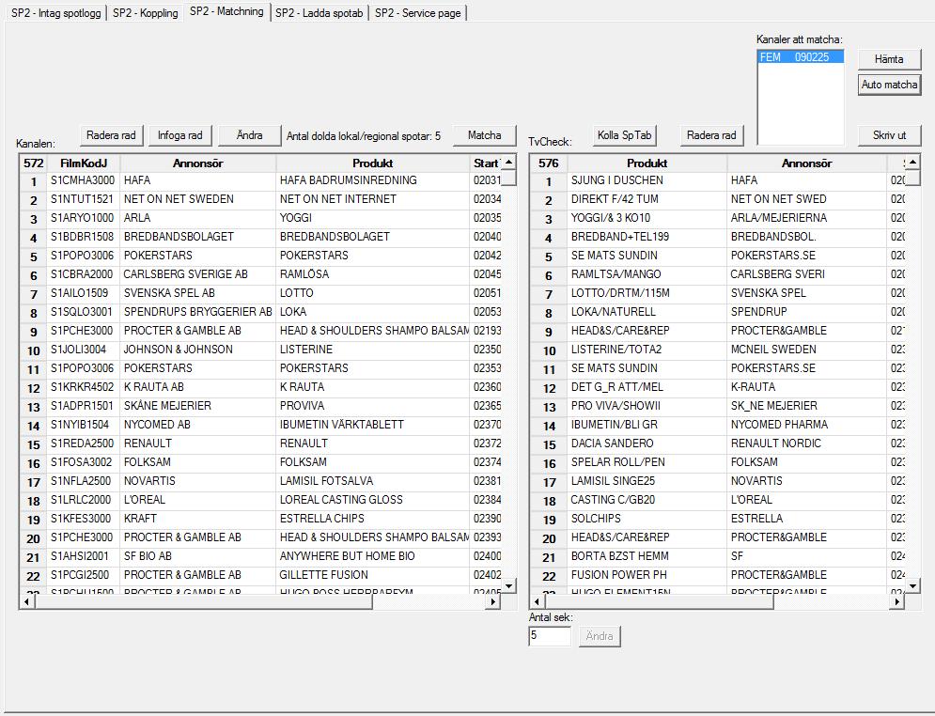Select cell HAFA BADRUMSINREDNING
The image size is (935, 716).
[373, 180]
